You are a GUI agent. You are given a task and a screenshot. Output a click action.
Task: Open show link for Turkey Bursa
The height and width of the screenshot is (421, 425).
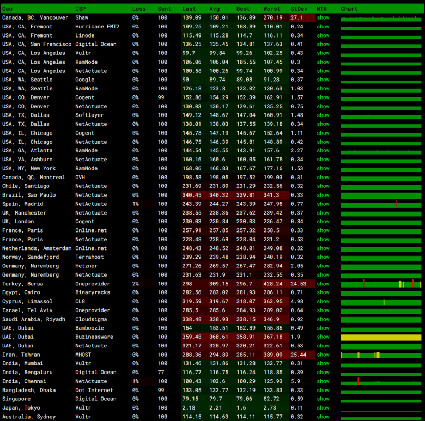(323, 284)
